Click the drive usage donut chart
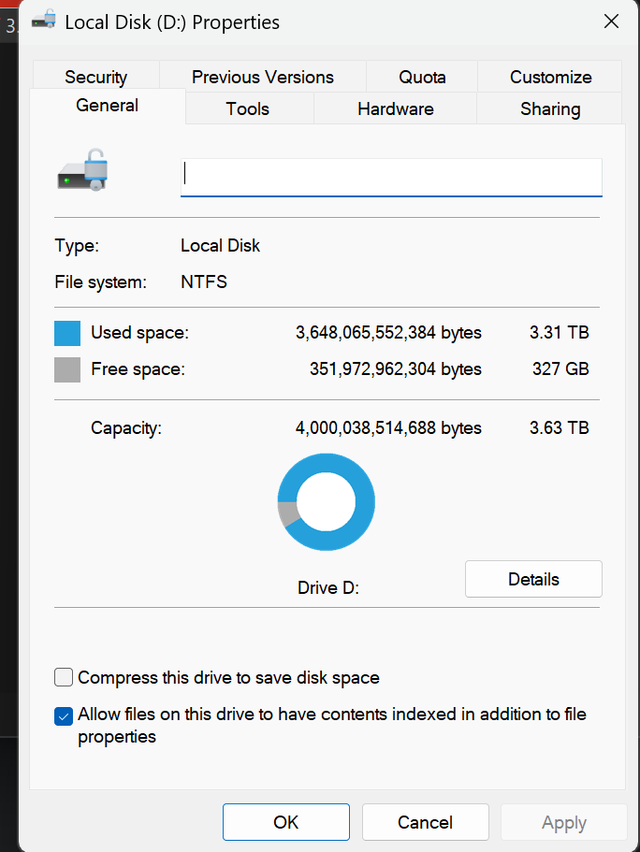This screenshot has width=640, height=852. pos(327,501)
